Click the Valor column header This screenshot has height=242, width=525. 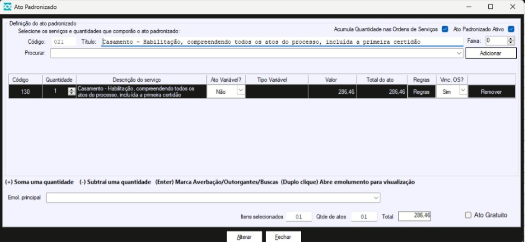pos(331,80)
